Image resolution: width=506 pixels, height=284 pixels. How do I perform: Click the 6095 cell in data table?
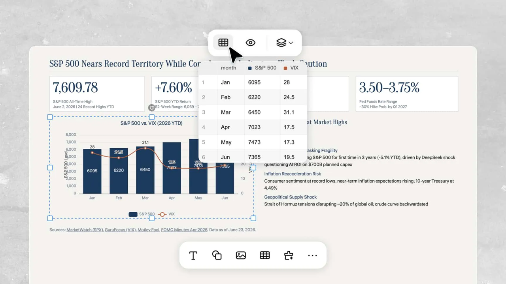[x=262, y=82]
